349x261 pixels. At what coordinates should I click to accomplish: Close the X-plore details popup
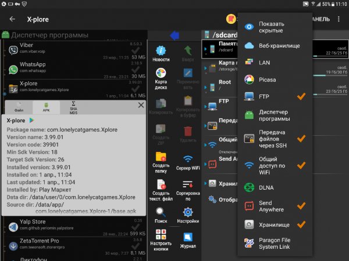point(141,105)
